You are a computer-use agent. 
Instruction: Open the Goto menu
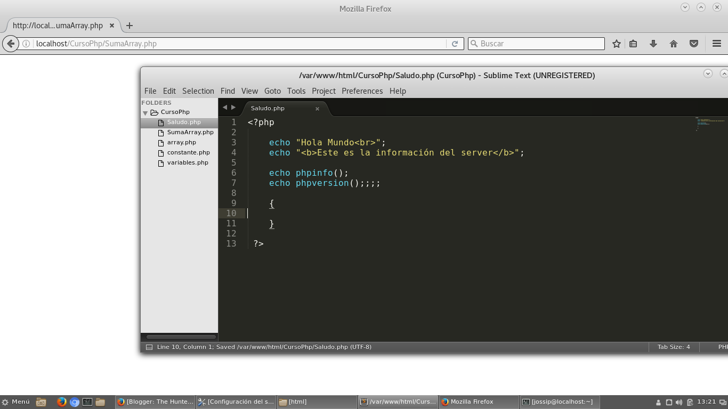(272, 91)
